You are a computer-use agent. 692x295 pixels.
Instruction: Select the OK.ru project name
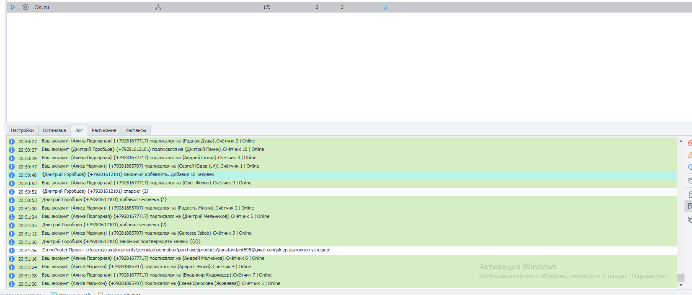point(41,7)
